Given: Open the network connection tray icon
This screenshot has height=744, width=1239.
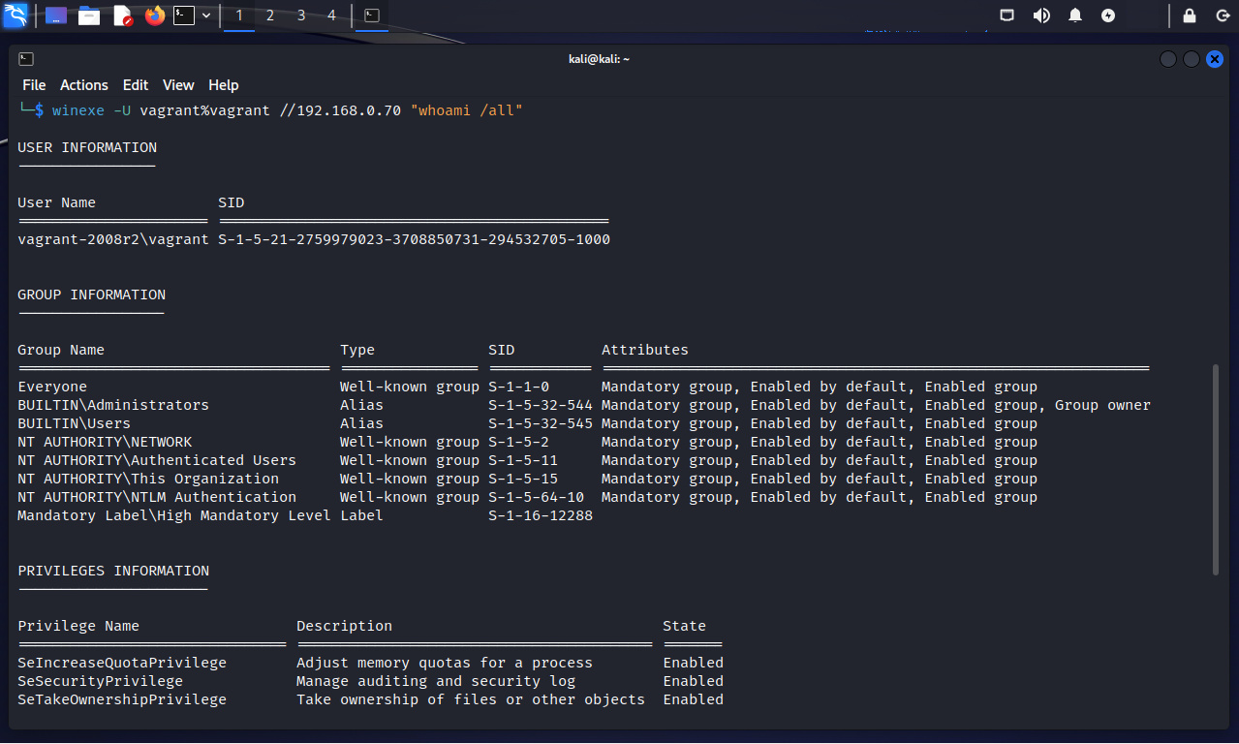Looking at the screenshot, I should pos(1007,15).
